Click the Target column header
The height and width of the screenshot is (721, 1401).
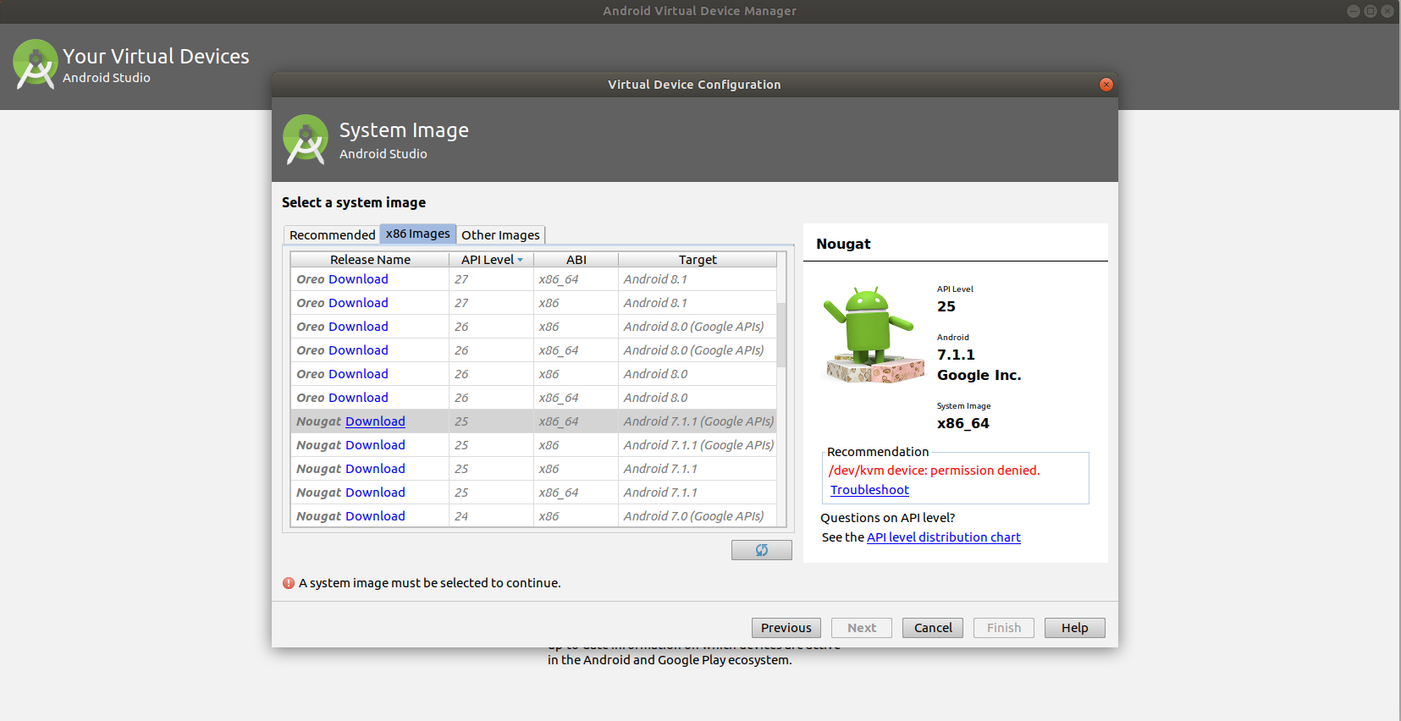tap(698, 260)
